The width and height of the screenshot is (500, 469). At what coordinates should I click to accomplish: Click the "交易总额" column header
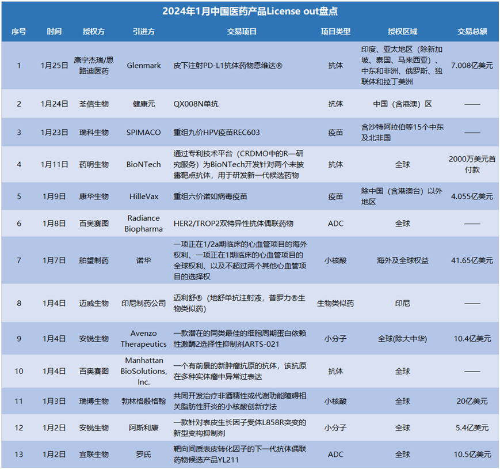pyautogui.click(x=472, y=32)
